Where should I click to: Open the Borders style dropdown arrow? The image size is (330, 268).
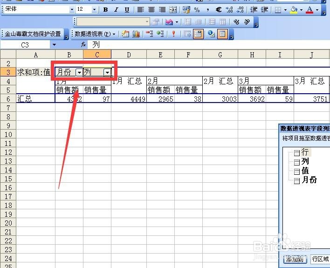tap(285, 10)
